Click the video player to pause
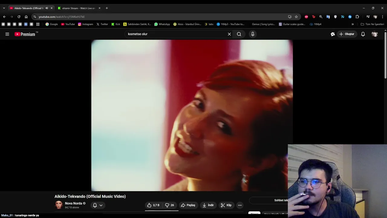 192,115
